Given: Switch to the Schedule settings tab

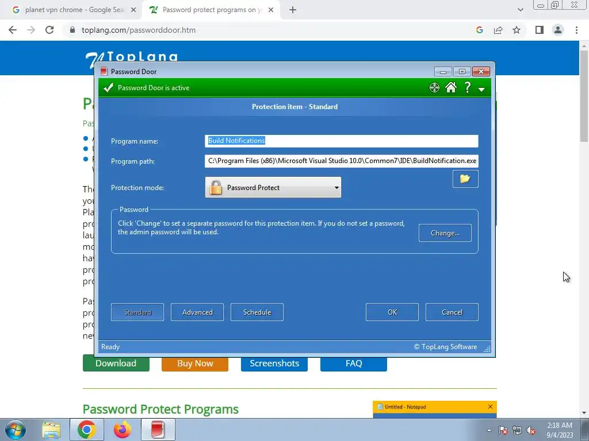Looking at the screenshot, I should click(x=257, y=312).
